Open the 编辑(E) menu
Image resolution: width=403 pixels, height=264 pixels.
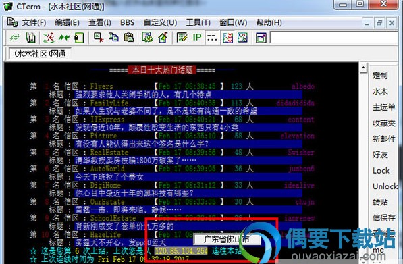[67, 23]
